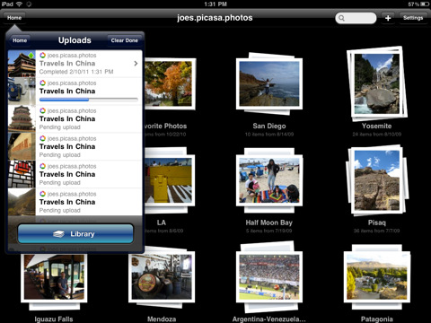Click the 'Yosemite' album label
The width and height of the screenshot is (431, 323).
click(x=377, y=126)
